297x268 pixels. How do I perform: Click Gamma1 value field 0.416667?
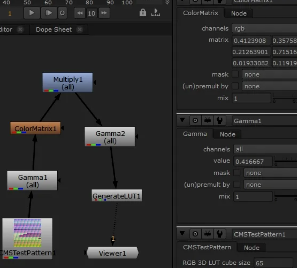coord(253,161)
